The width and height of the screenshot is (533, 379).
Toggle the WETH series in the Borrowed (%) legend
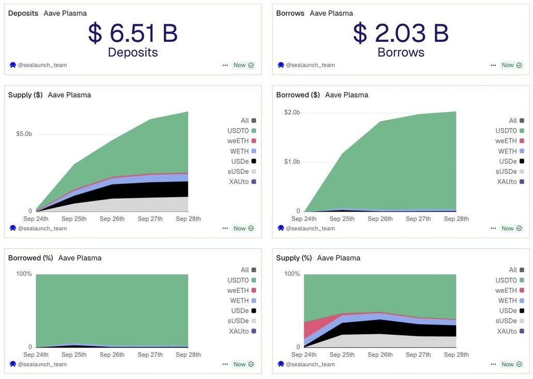click(x=243, y=301)
